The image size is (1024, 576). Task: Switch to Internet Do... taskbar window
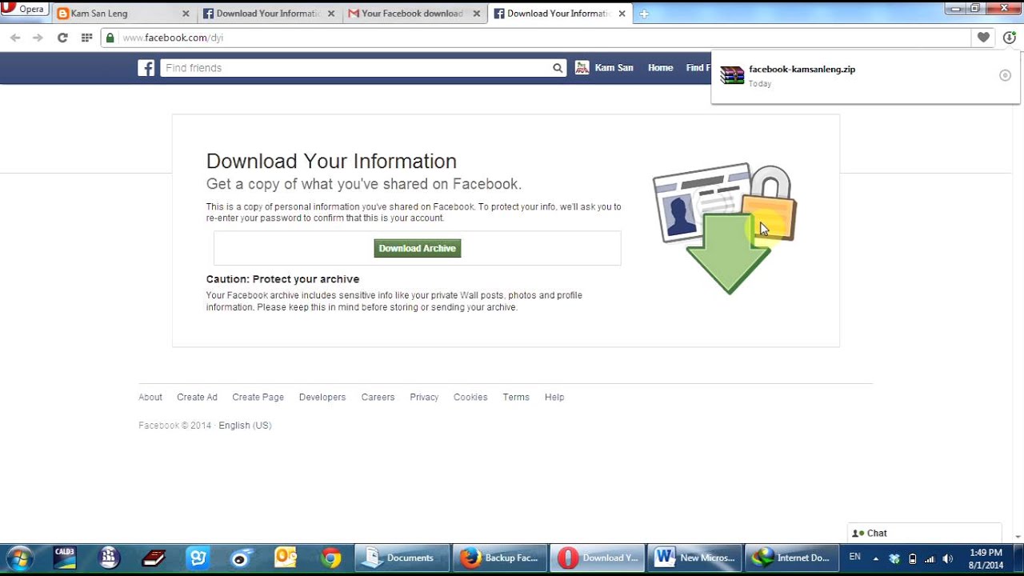[x=792, y=558]
